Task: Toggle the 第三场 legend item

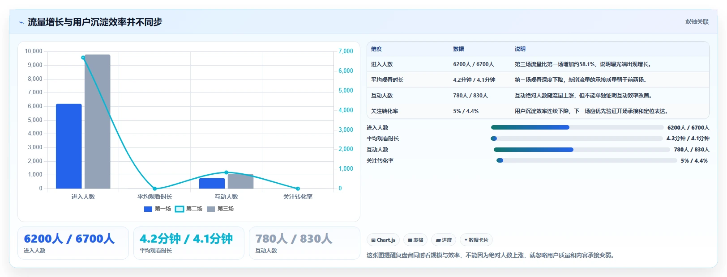Action: (220, 209)
